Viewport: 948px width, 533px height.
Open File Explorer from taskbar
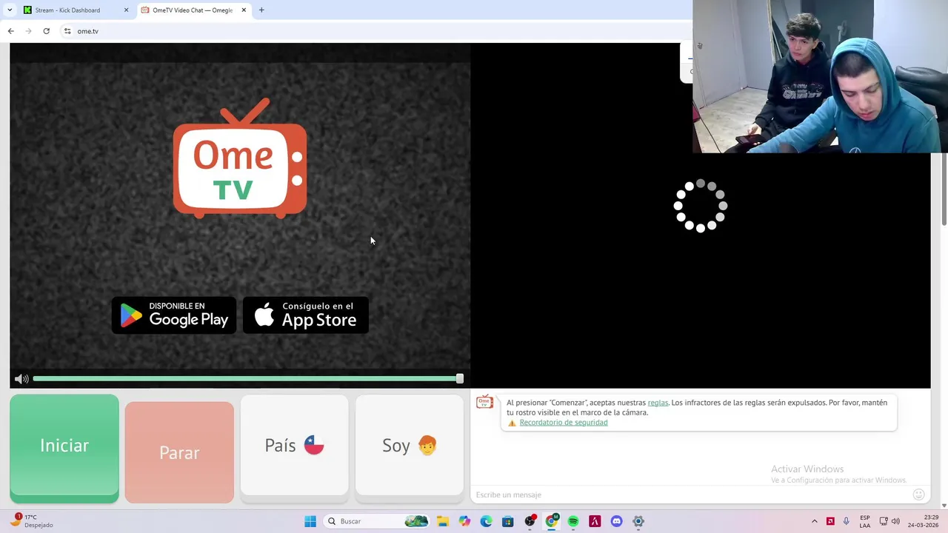(442, 521)
